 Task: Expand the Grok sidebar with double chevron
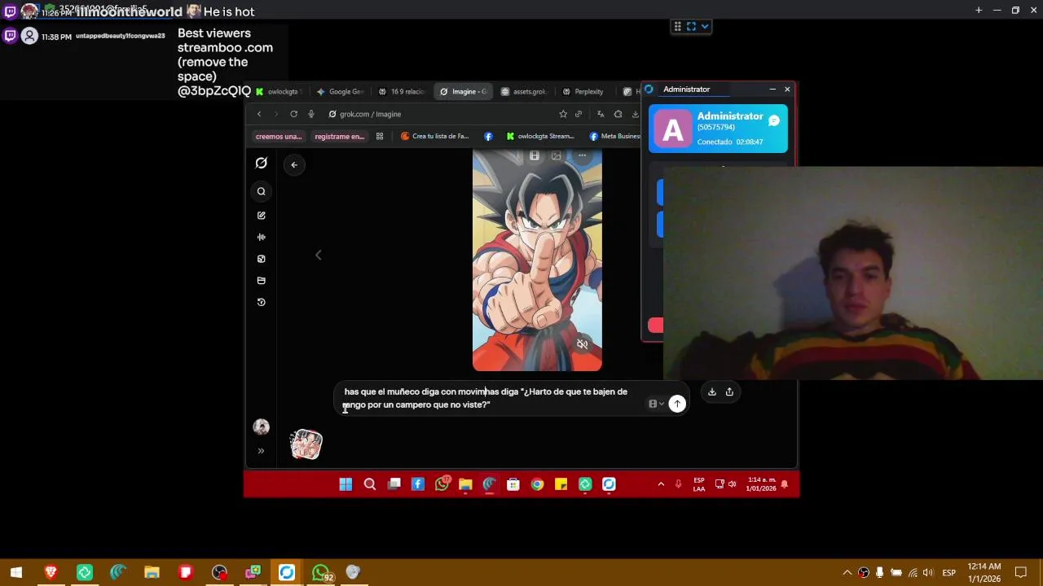pyautogui.click(x=261, y=451)
